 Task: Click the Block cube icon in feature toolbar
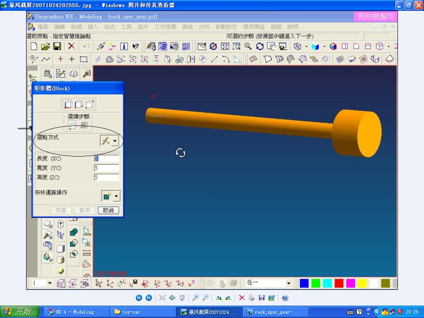[x=61, y=249]
